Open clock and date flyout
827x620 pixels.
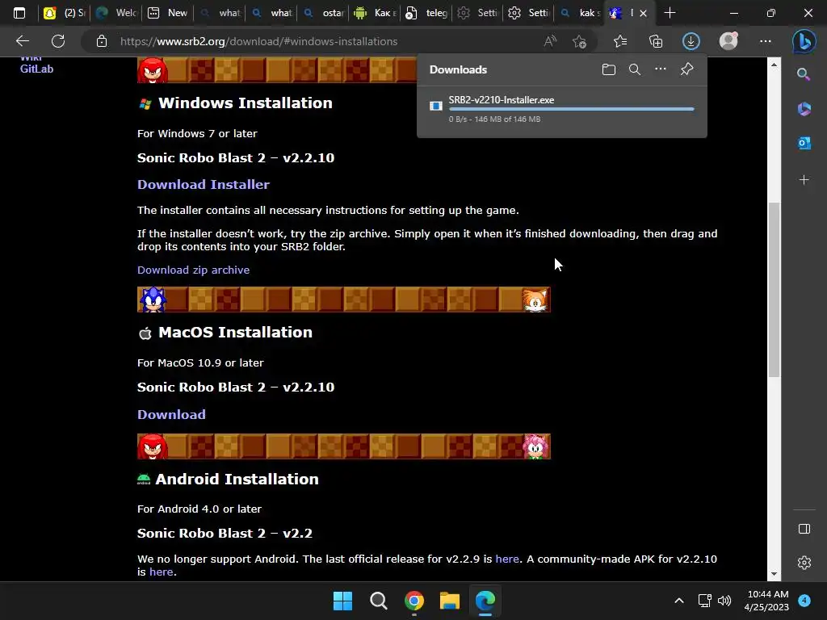pyautogui.click(x=768, y=601)
